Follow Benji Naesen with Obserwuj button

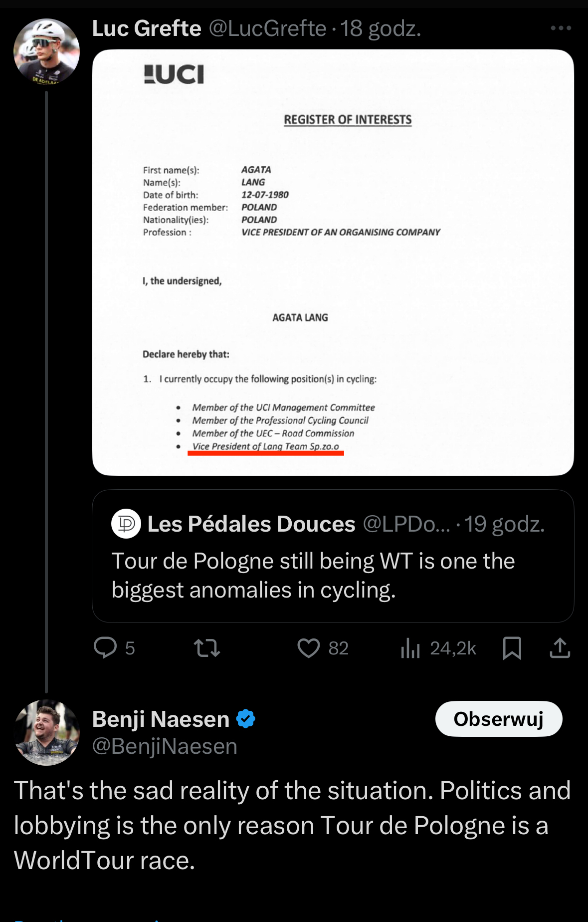(498, 719)
